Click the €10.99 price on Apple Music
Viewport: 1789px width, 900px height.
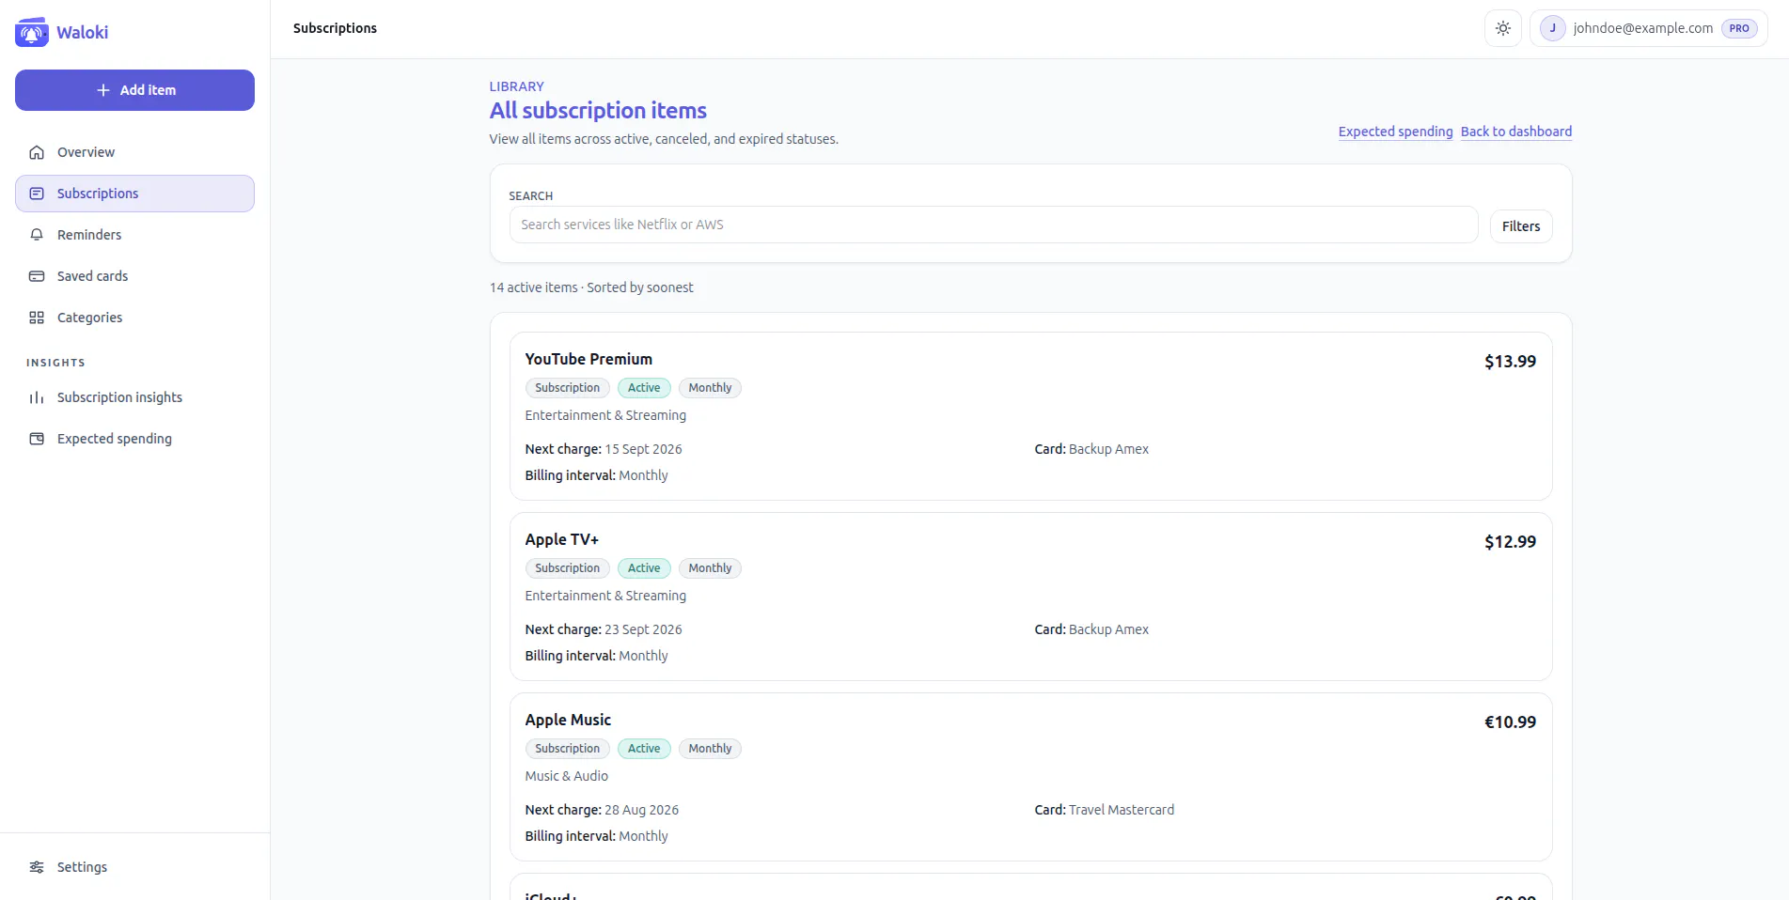[1510, 722]
